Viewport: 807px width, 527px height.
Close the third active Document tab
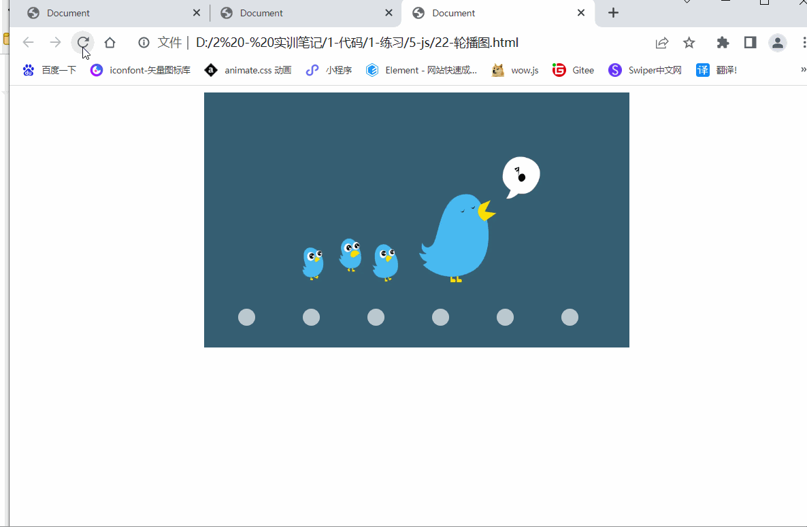coord(581,13)
